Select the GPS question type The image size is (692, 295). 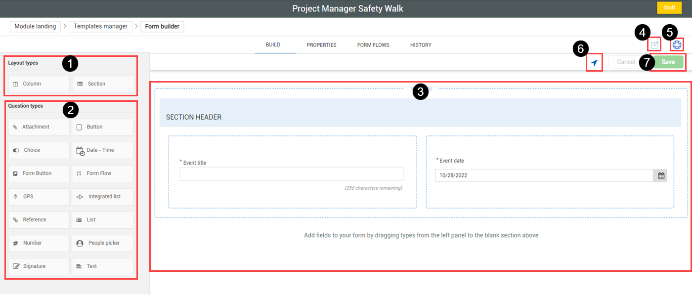point(39,197)
